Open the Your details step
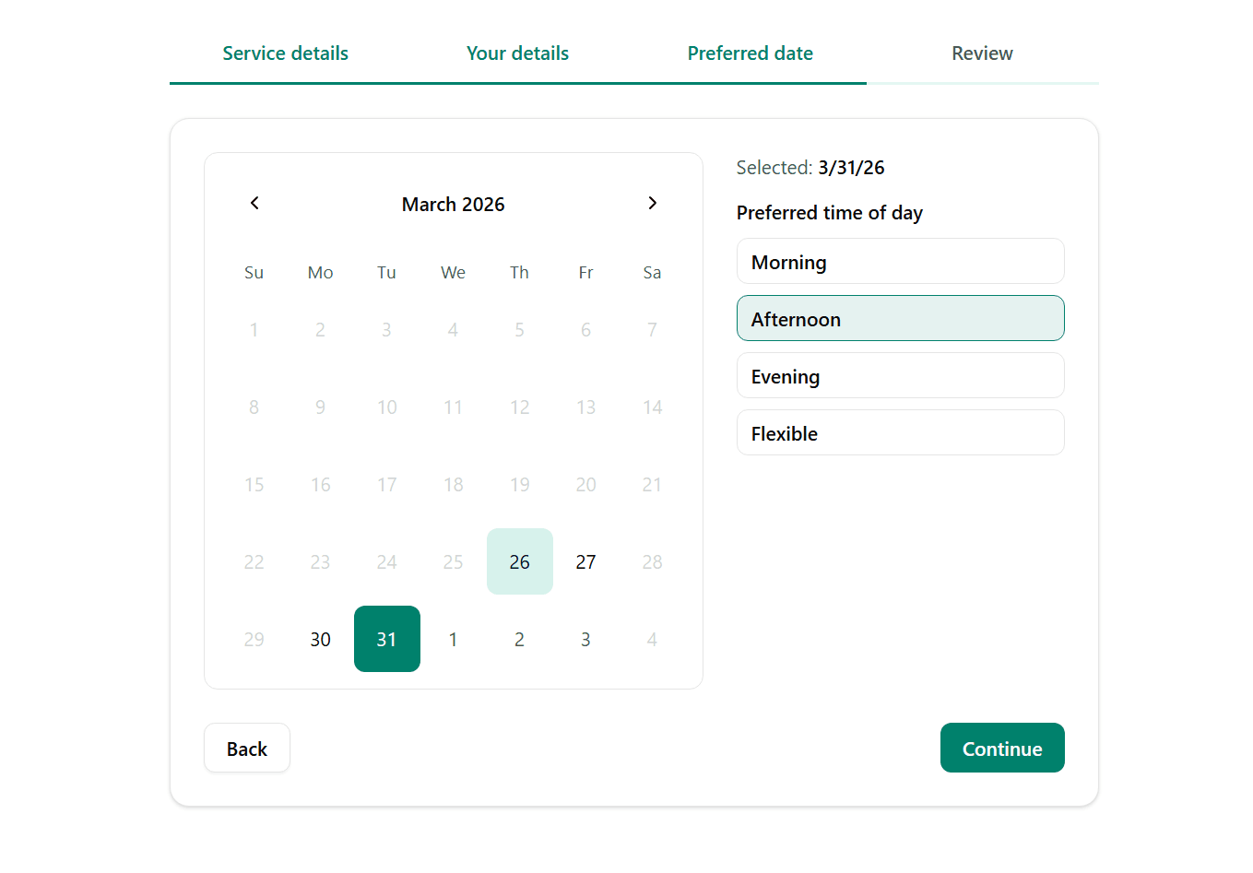Viewport: 1253px width, 873px height. coord(517,53)
